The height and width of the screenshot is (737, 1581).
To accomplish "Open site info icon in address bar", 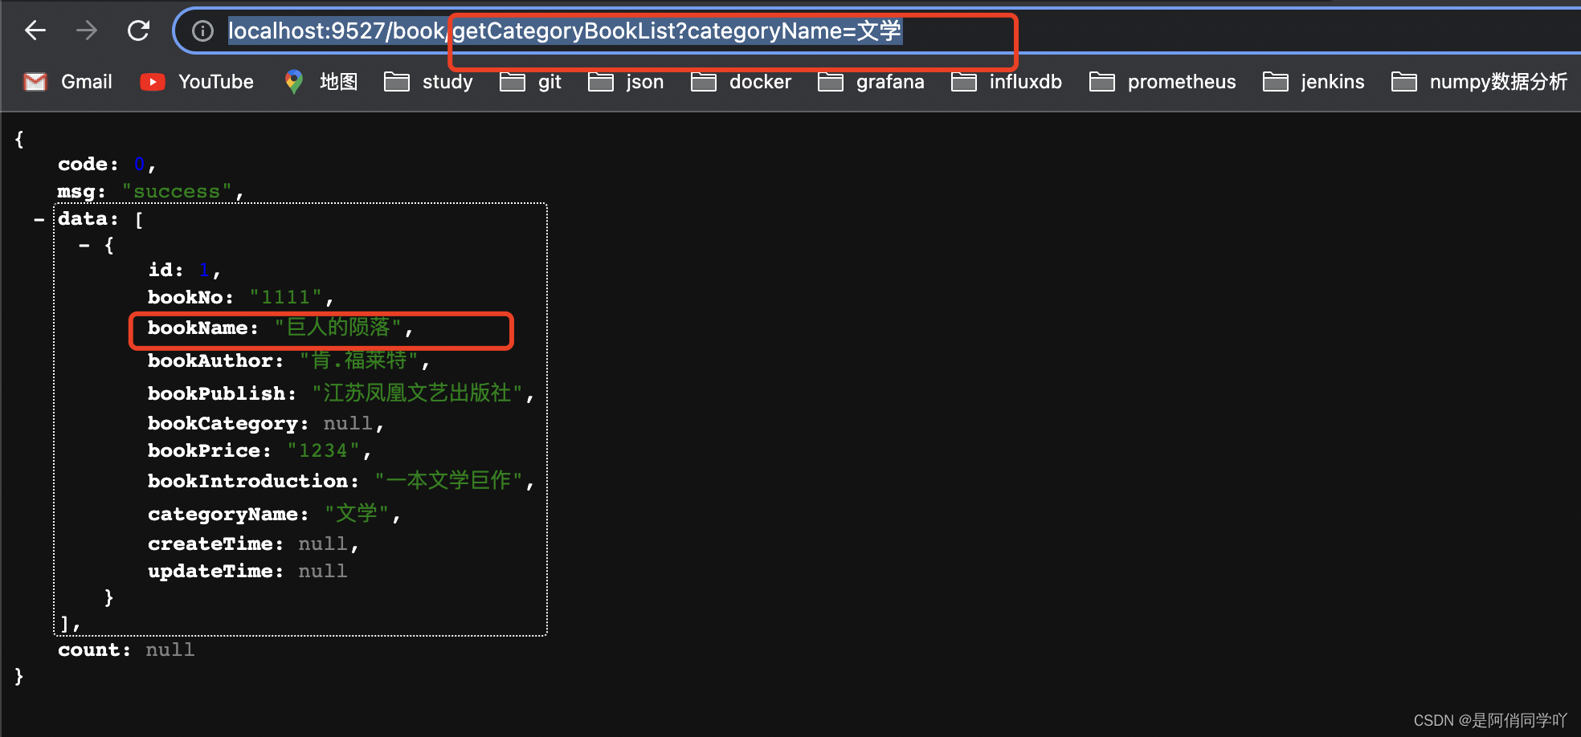I will pyautogui.click(x=202, y=31).
